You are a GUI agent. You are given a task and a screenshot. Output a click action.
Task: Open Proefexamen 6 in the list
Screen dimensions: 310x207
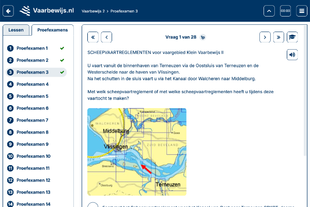(x=36, y=108)
